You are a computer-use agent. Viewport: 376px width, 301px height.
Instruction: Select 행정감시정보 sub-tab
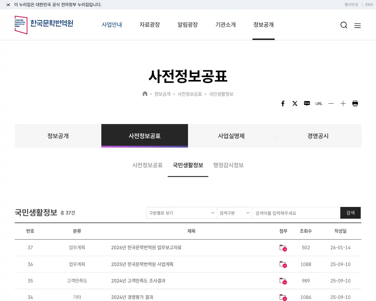tap(229, 165)
